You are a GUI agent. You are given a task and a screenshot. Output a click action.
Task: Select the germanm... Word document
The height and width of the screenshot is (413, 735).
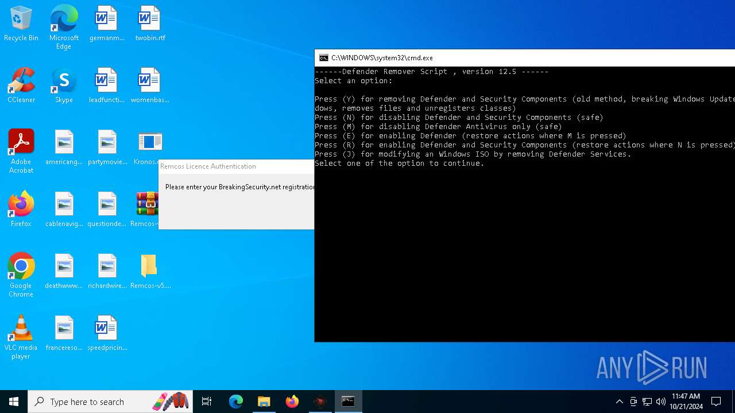coord(107,24)
